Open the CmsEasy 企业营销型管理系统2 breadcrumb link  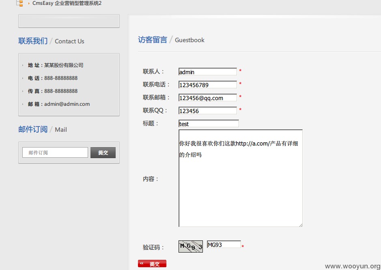click(67, 3)
